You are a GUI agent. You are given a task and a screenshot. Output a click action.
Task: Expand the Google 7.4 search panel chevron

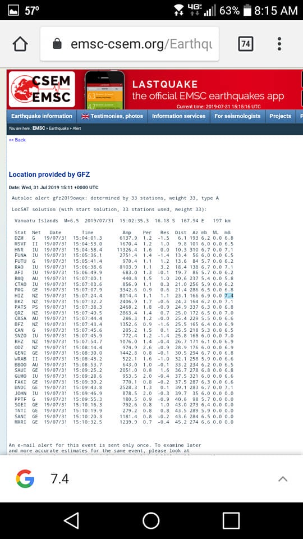(283, 479)
